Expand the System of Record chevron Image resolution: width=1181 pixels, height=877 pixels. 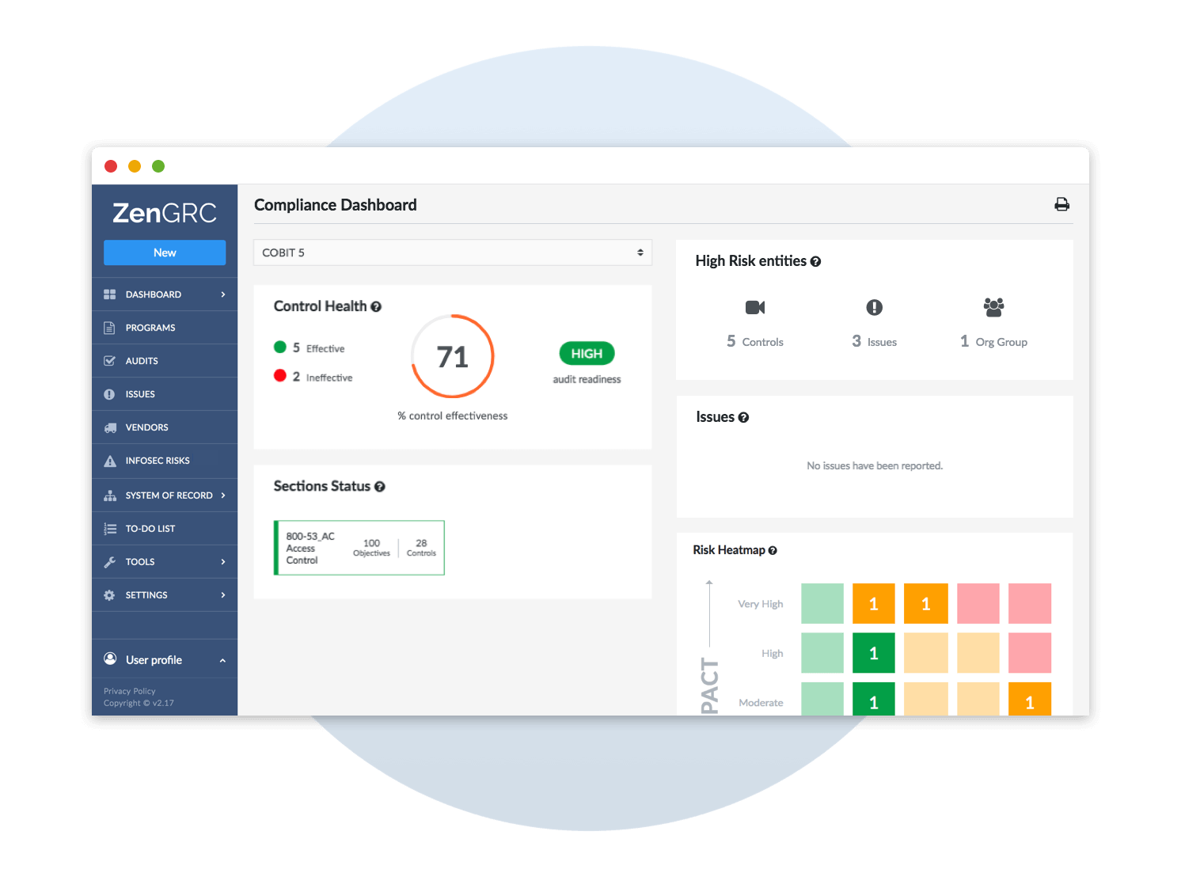click(x=223, y=495)
